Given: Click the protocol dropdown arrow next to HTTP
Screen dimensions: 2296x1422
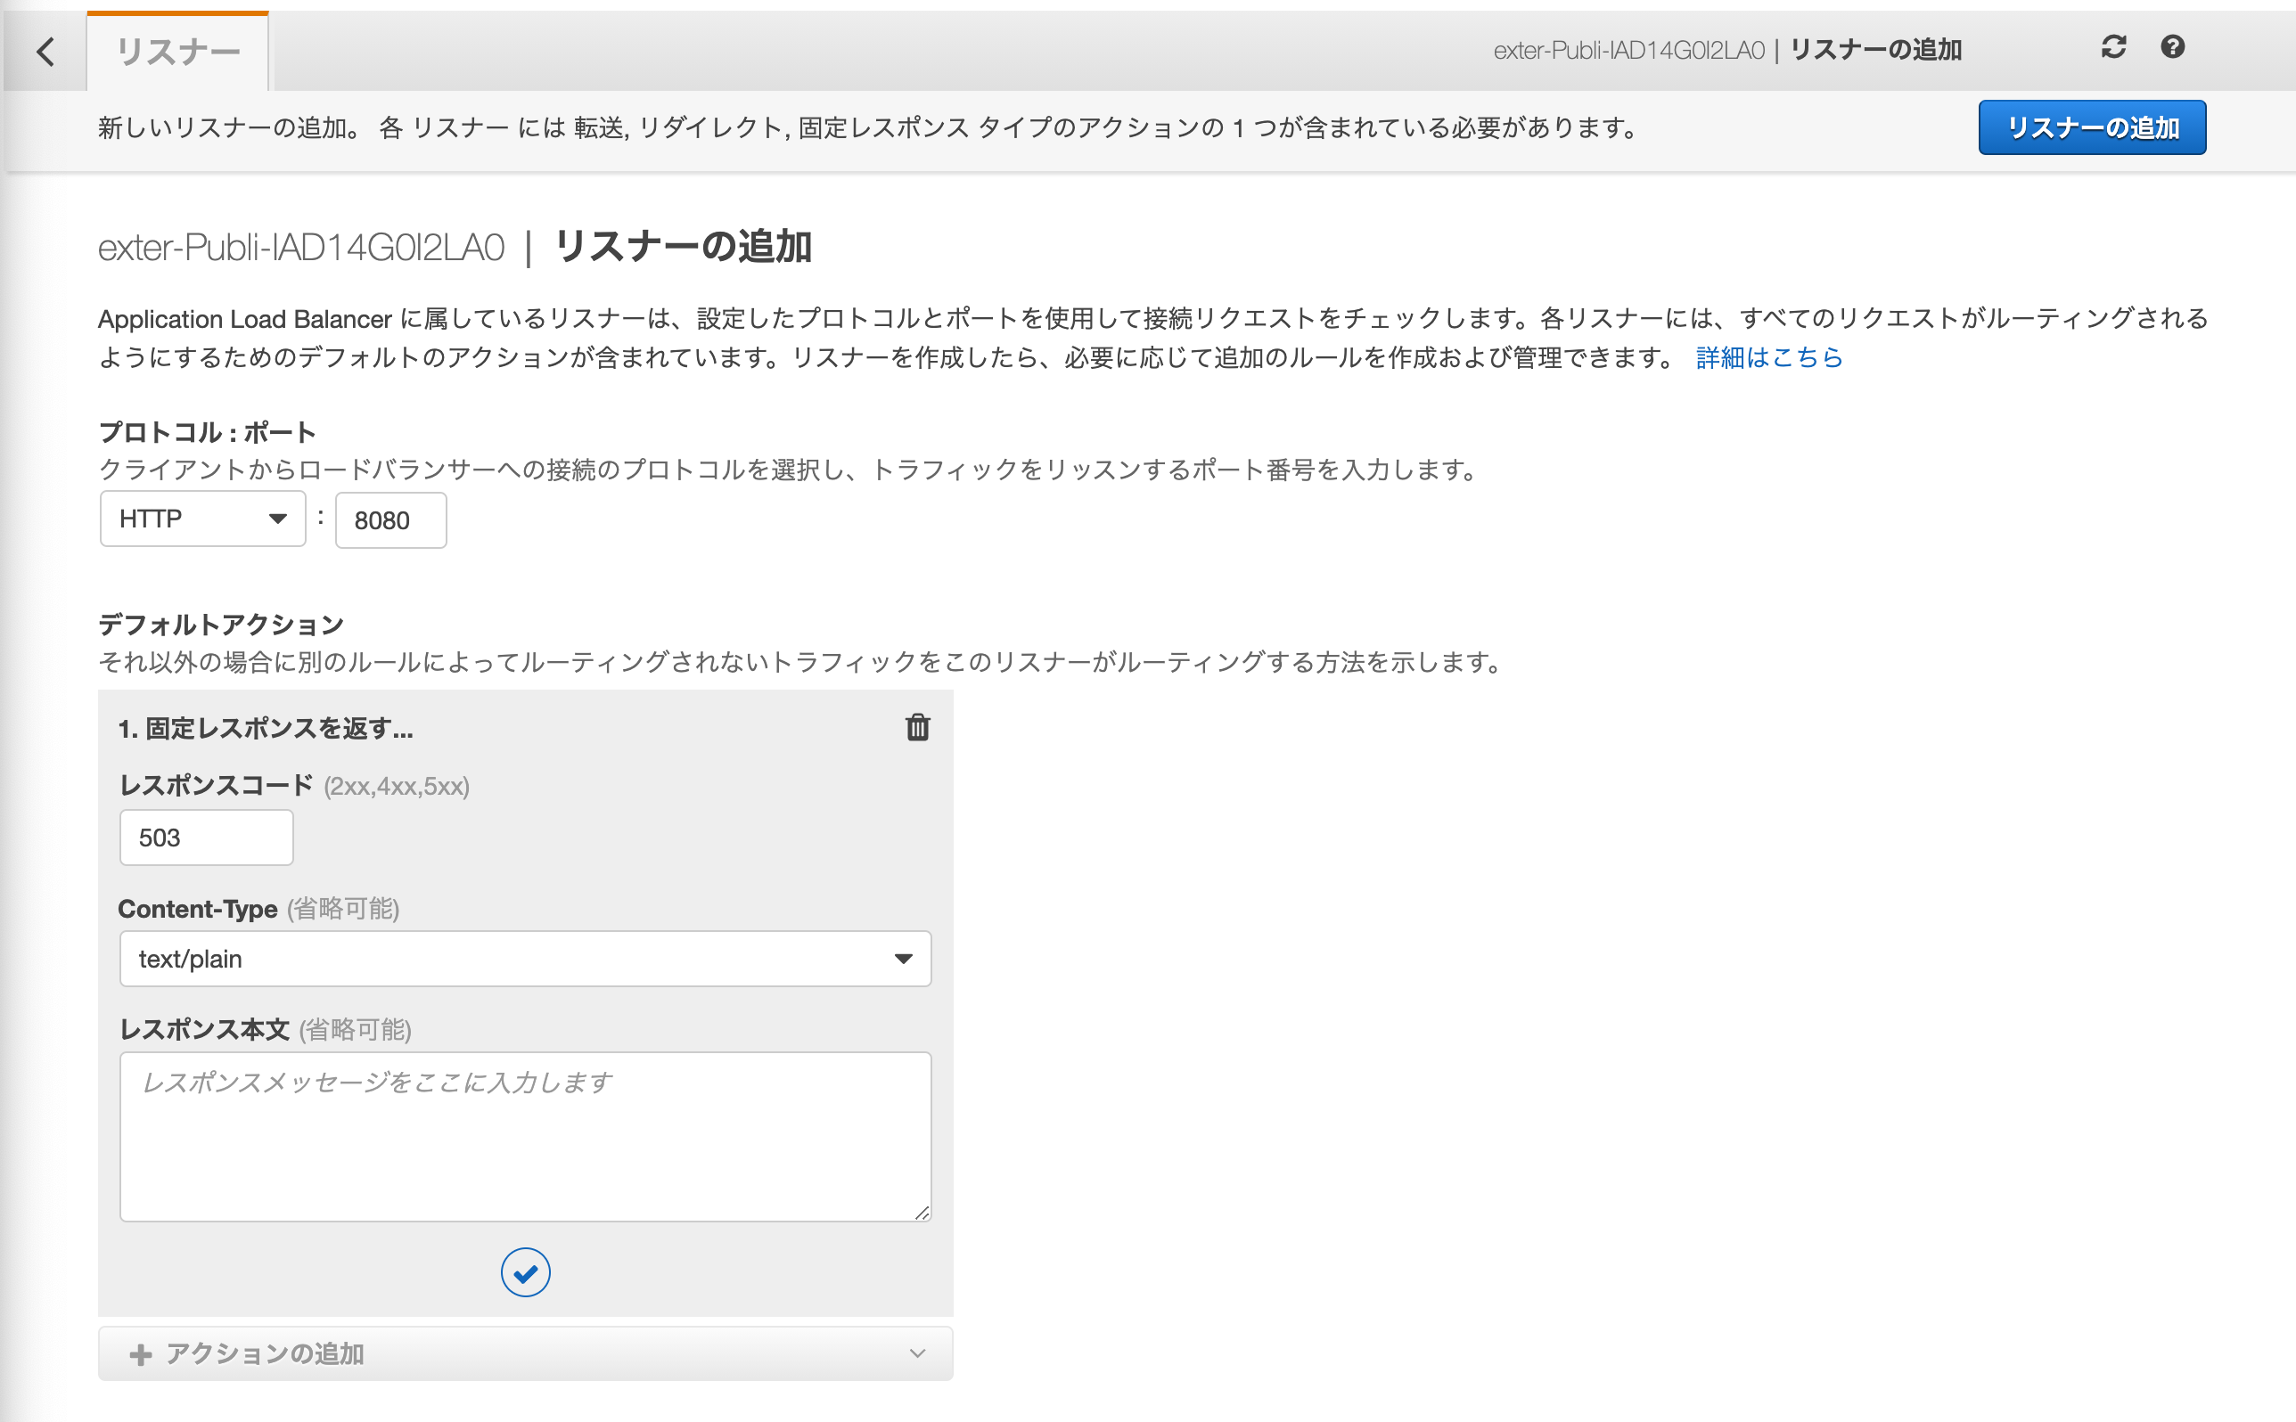Looking at the screenshot, I should (277, 519).
